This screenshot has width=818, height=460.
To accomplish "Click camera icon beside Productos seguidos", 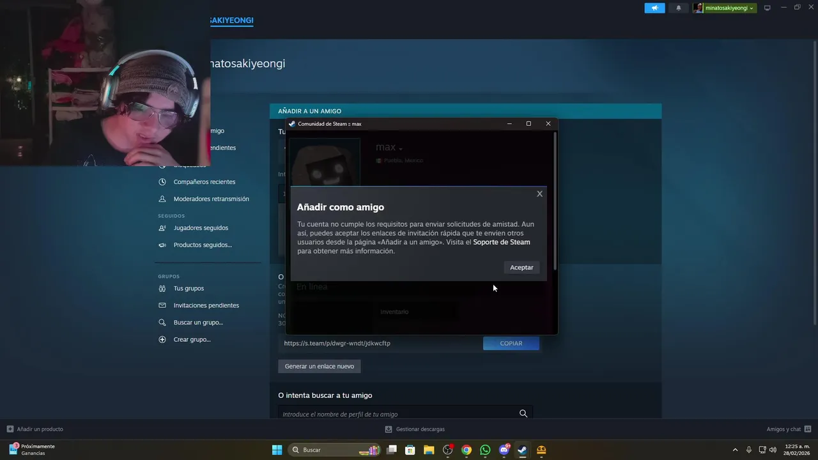I will (x=162, y=245).
